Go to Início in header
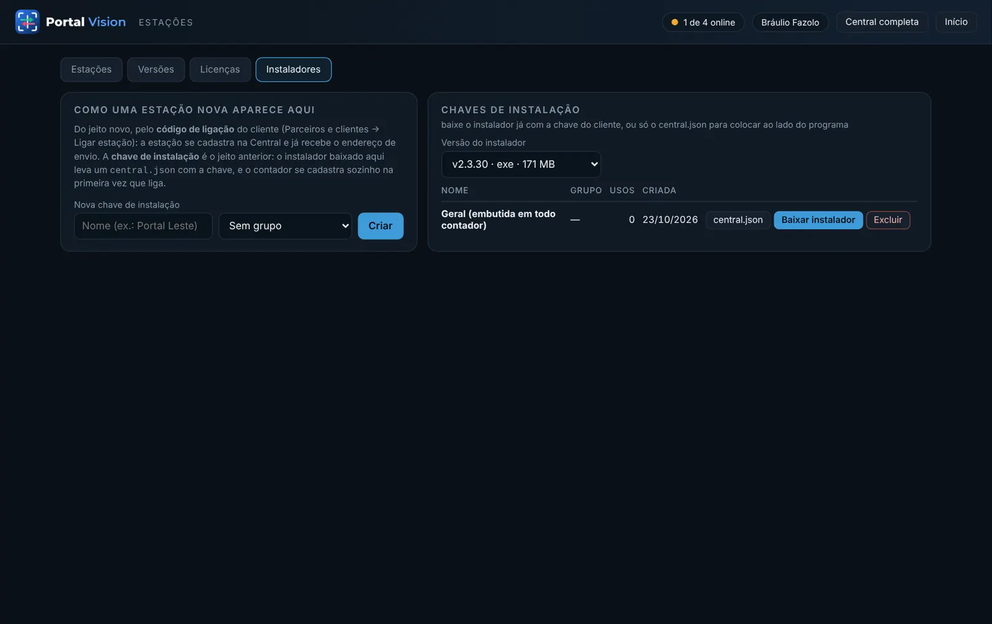 pyautogui.click(x=956, y=22)
